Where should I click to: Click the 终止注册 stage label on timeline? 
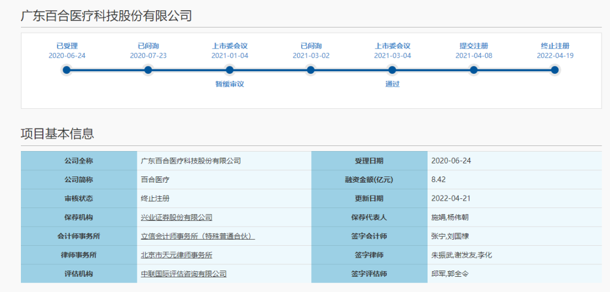click(555, 46)
